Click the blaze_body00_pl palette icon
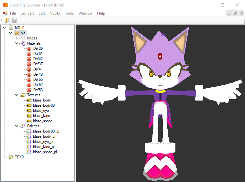The image size is (245, 182). 29,131
